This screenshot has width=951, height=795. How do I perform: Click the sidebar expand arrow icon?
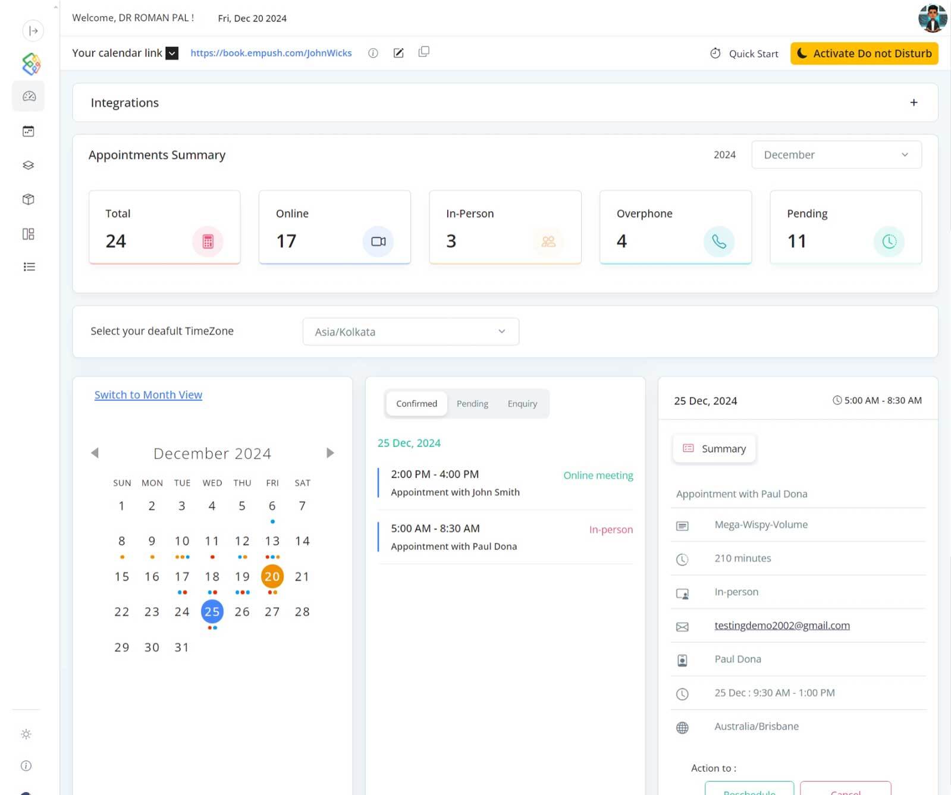33,31
